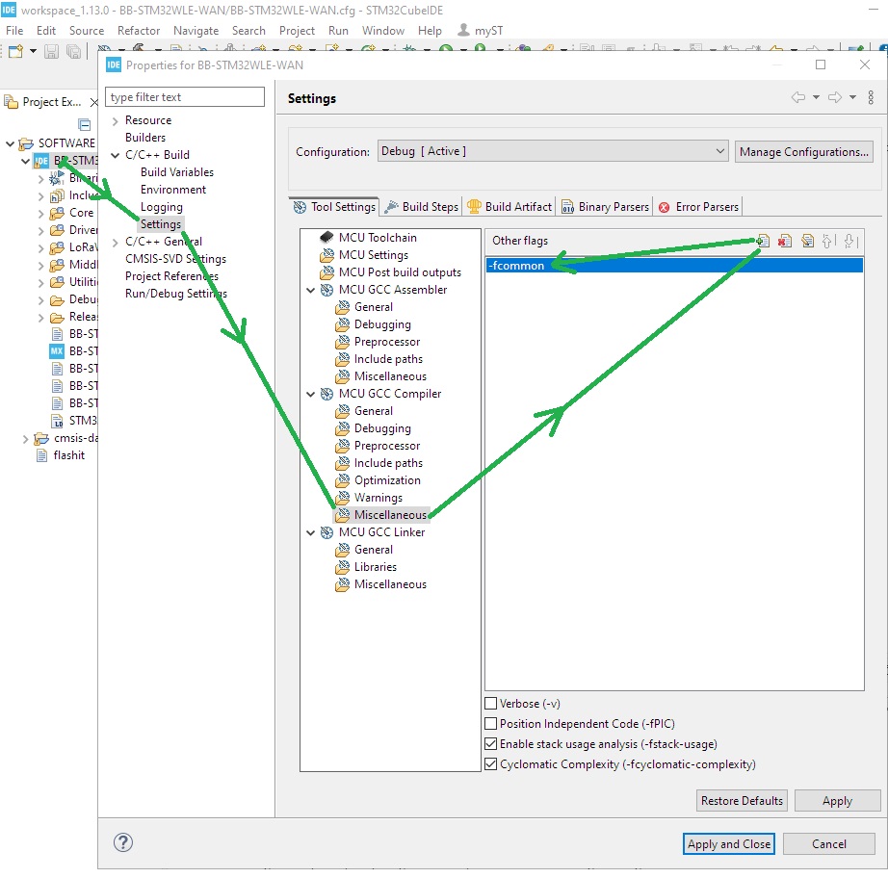This screenshot has height=878, width=888.
Task: Open the Logging properties page
Action: coord(162,207)
